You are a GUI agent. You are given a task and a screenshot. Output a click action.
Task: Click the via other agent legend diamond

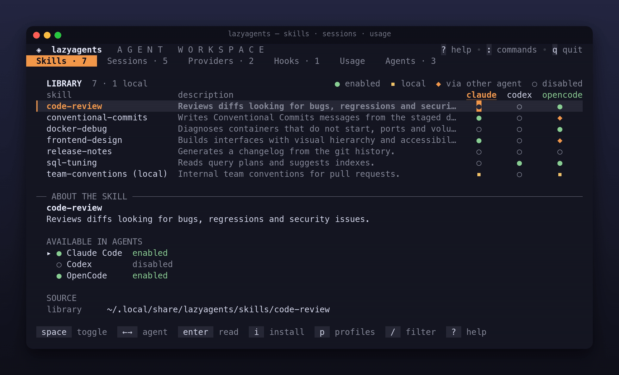(x=438, y=84)
